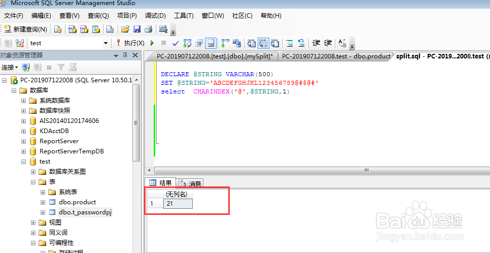The height and width of the screenshot is (253, 490).
Task: Display the estimated execution plan
Action: [188, 43]
